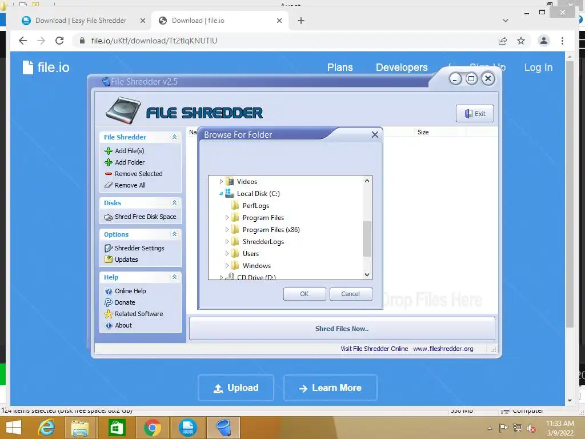This screenshot has height=439, width=585.
Task: Click the Chrome address bar URL
Action: [154, 41]
